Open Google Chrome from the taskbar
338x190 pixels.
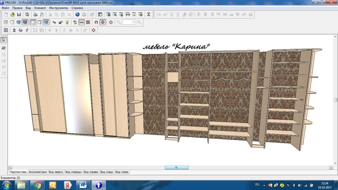[x=37, y=185]
